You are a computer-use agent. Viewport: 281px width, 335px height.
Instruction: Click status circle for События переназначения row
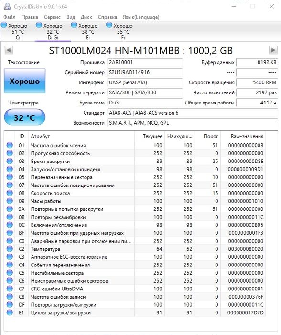point(10,265)
